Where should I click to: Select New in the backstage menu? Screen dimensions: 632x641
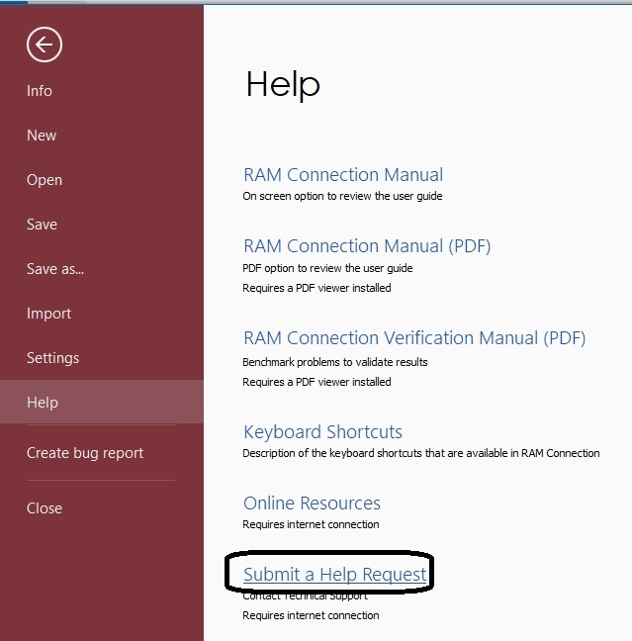point(42,136)
